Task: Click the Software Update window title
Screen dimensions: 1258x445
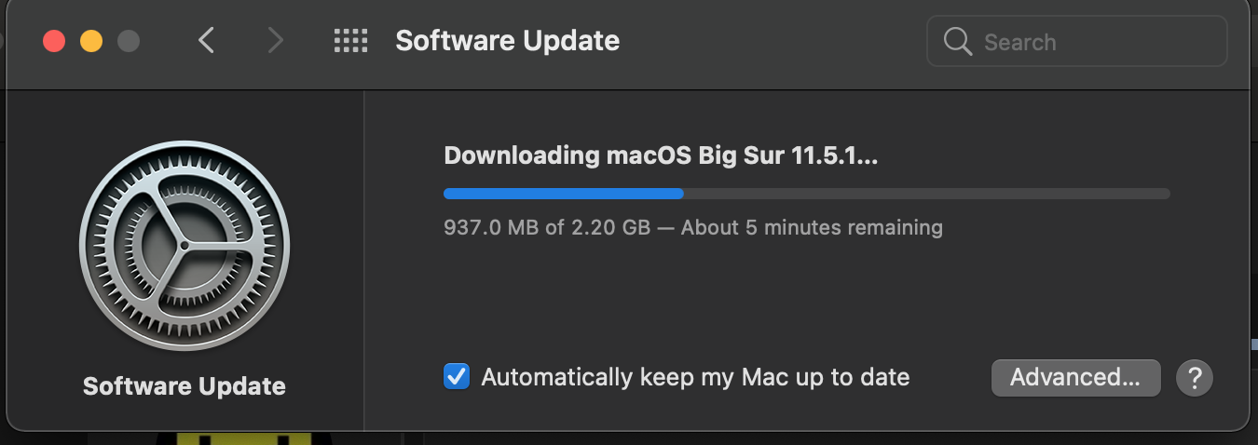Action: [x=507, y=41]
